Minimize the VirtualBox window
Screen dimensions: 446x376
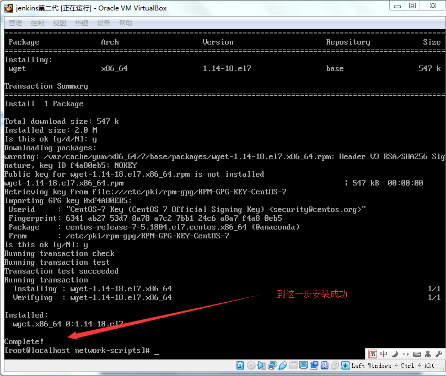click(x=397, y=6)
